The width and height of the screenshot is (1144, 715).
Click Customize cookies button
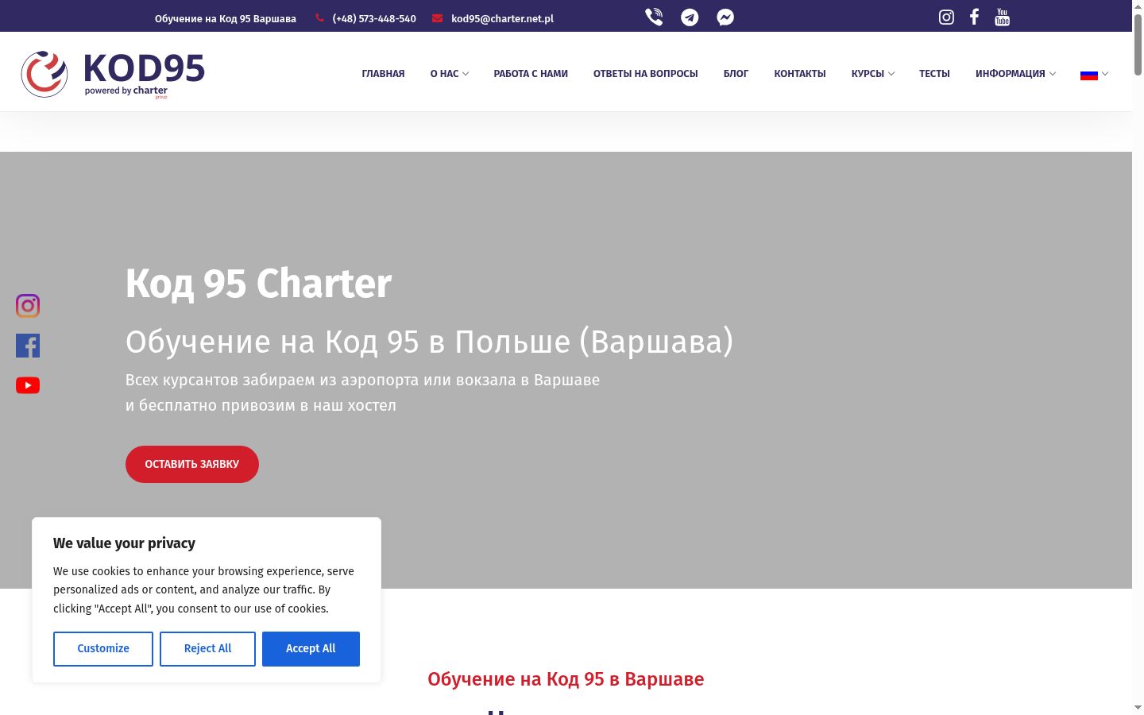103,649
